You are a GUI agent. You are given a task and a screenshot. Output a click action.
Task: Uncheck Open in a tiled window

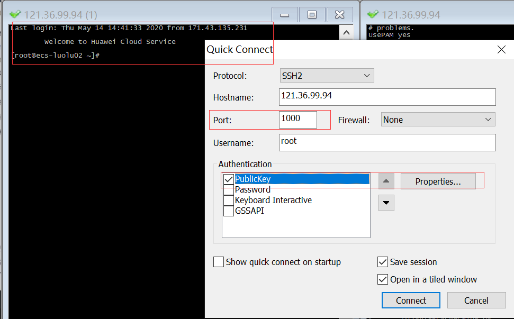(x=383, y=279)
